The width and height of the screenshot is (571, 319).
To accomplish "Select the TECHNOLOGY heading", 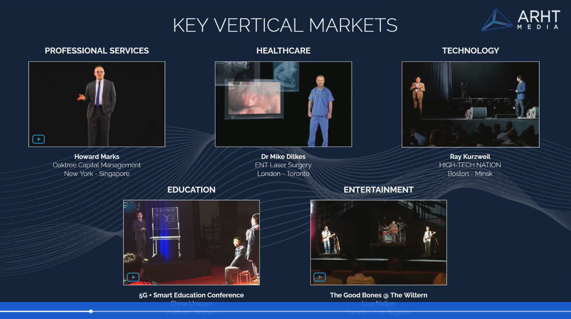I will 471,51.
